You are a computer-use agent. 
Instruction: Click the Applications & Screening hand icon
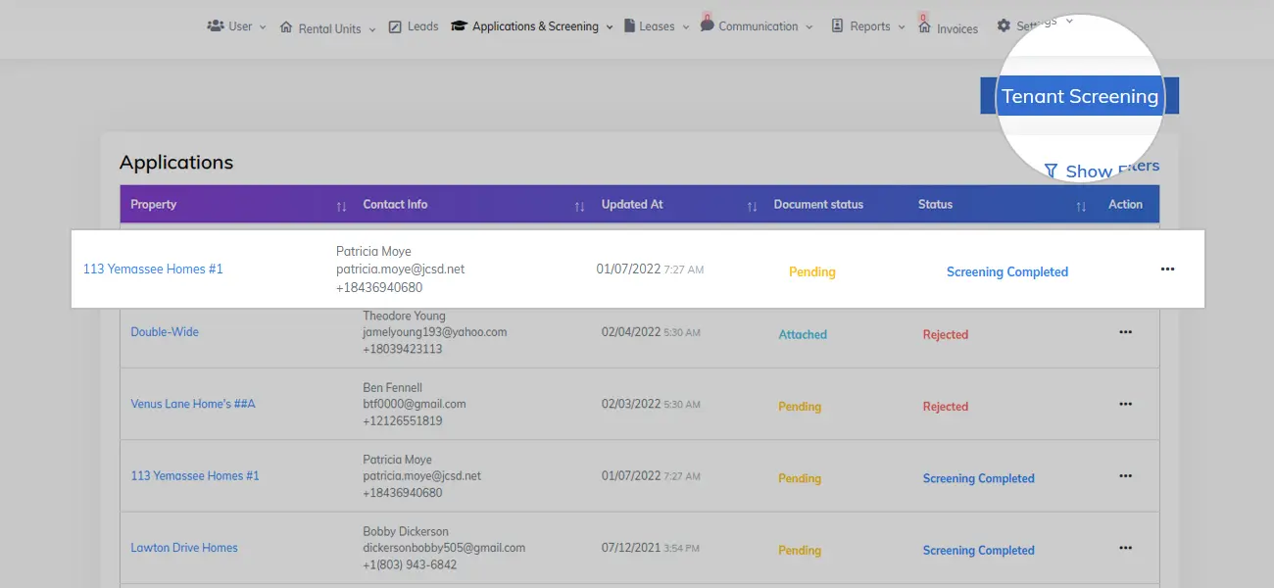[x=460, y=26]
